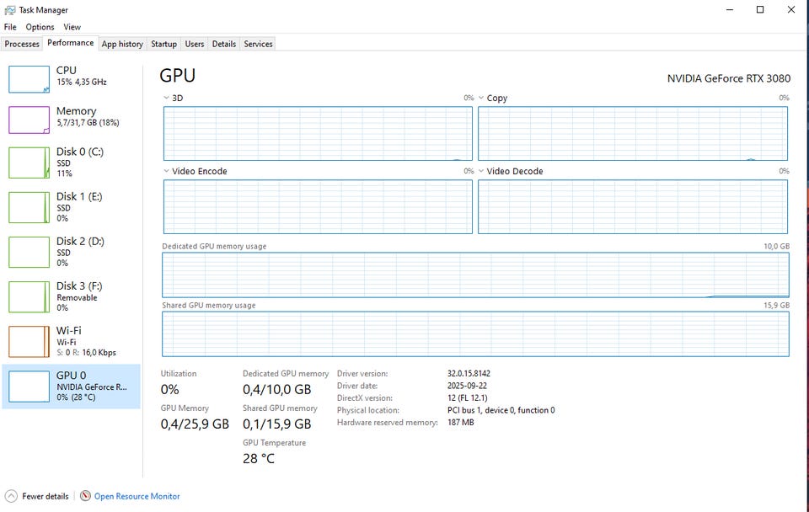Click the Dedicated GPU memory usage graph
The width and height of the screenshot is (809, 512).
click(475, 275)
